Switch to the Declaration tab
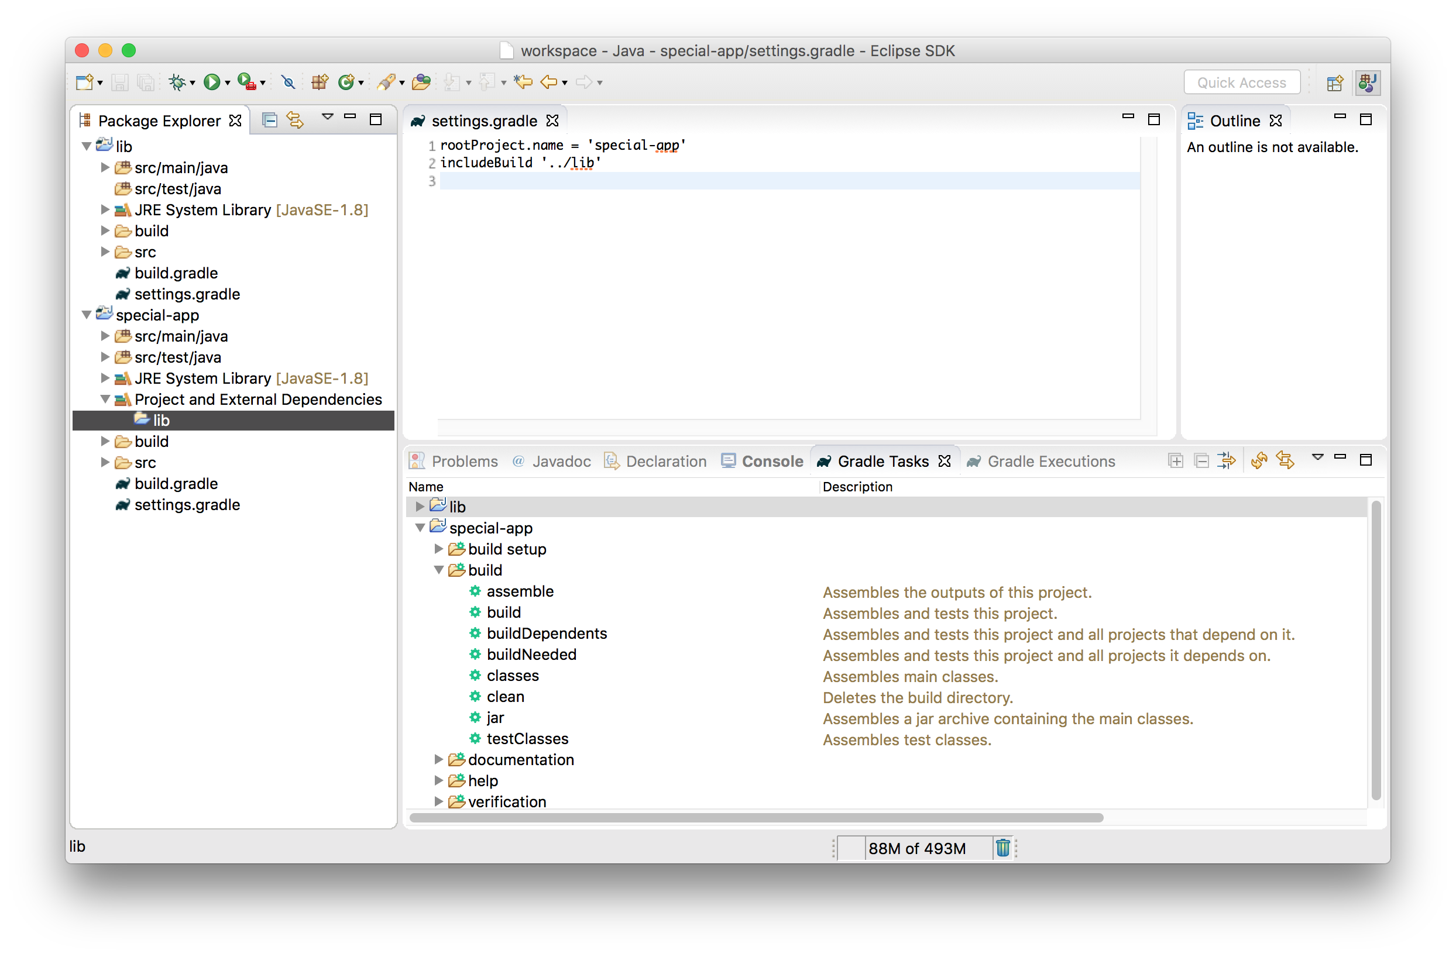Image resolution: width=1456 pixels, height=957 pixels. 655,462
